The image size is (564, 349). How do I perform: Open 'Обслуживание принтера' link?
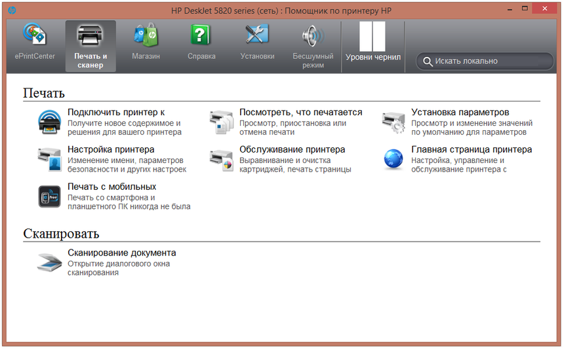pyautogui.click(x=292, y=149)
